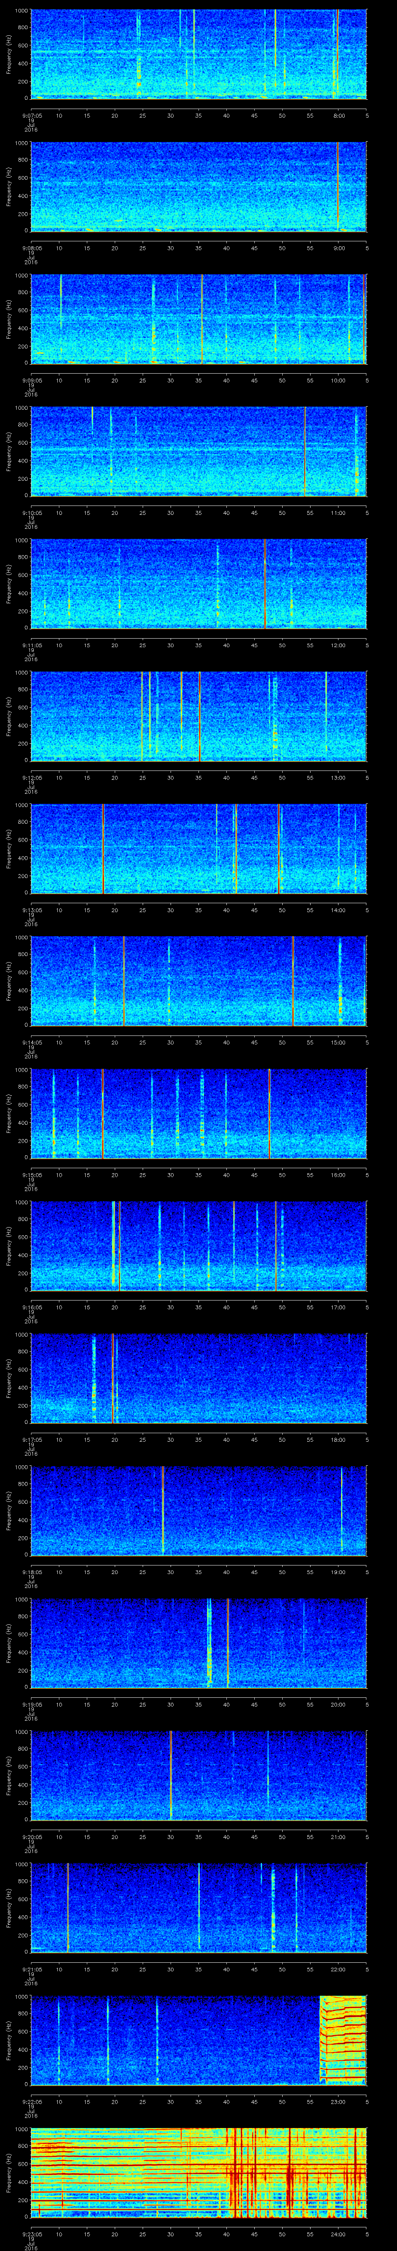
Task: Click the "17:00" minute tick label
Action: tap(338, 1307)
